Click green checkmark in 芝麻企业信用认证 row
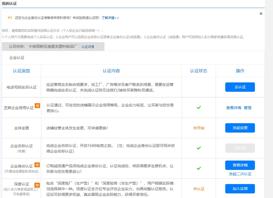 199,107
